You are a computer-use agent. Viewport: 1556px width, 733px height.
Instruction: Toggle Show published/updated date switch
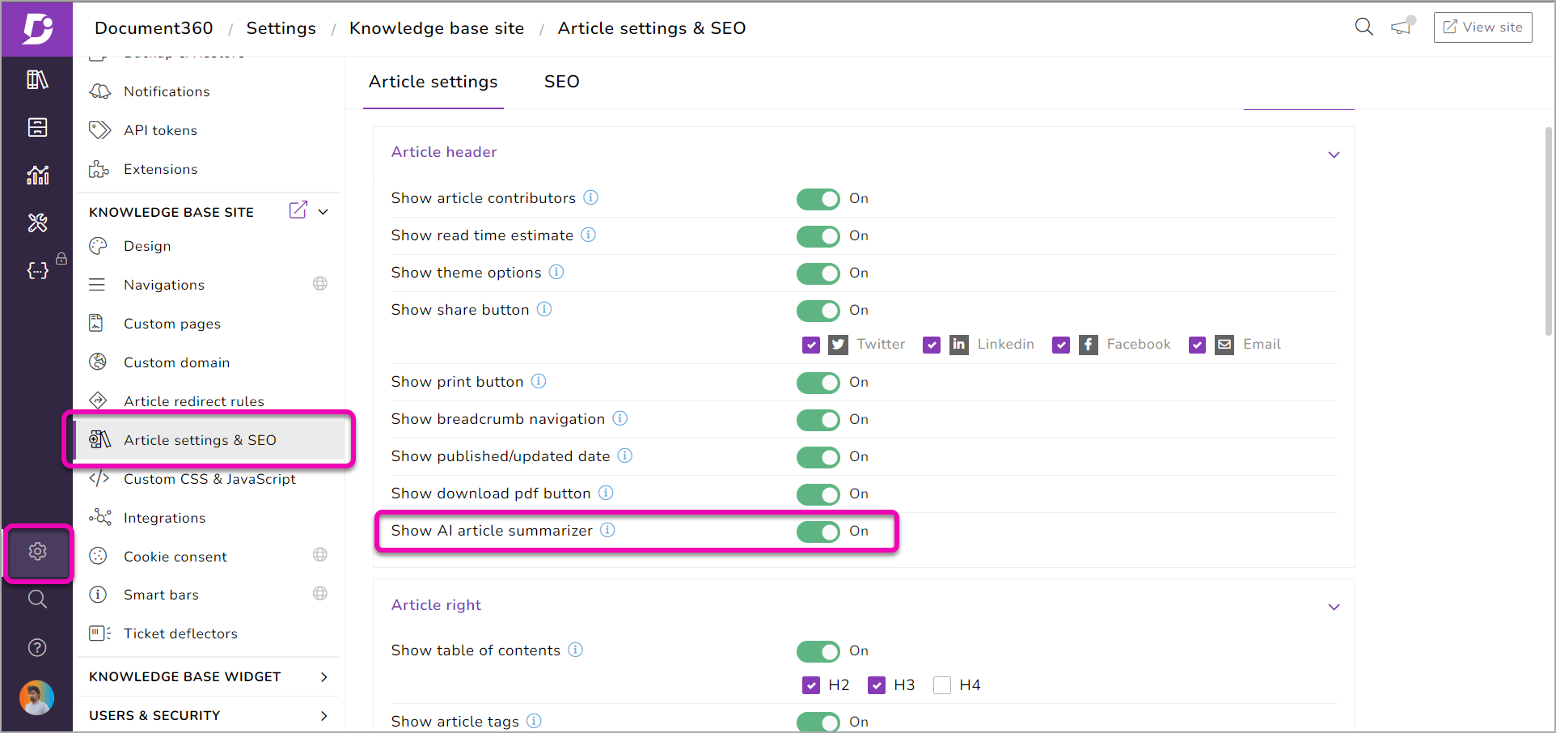coord(818,457)
